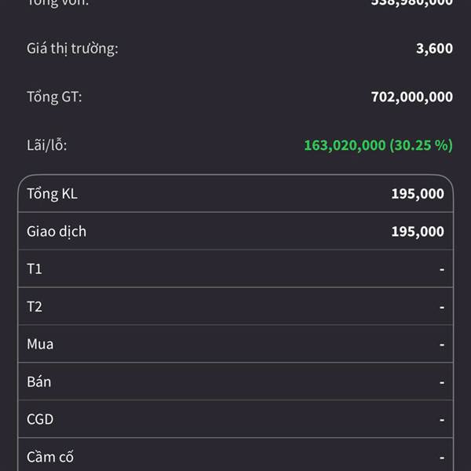The width and height of the screenshot is (471, 471).
Task: Click the dash value in the Bán row
Action: [442, 382]
